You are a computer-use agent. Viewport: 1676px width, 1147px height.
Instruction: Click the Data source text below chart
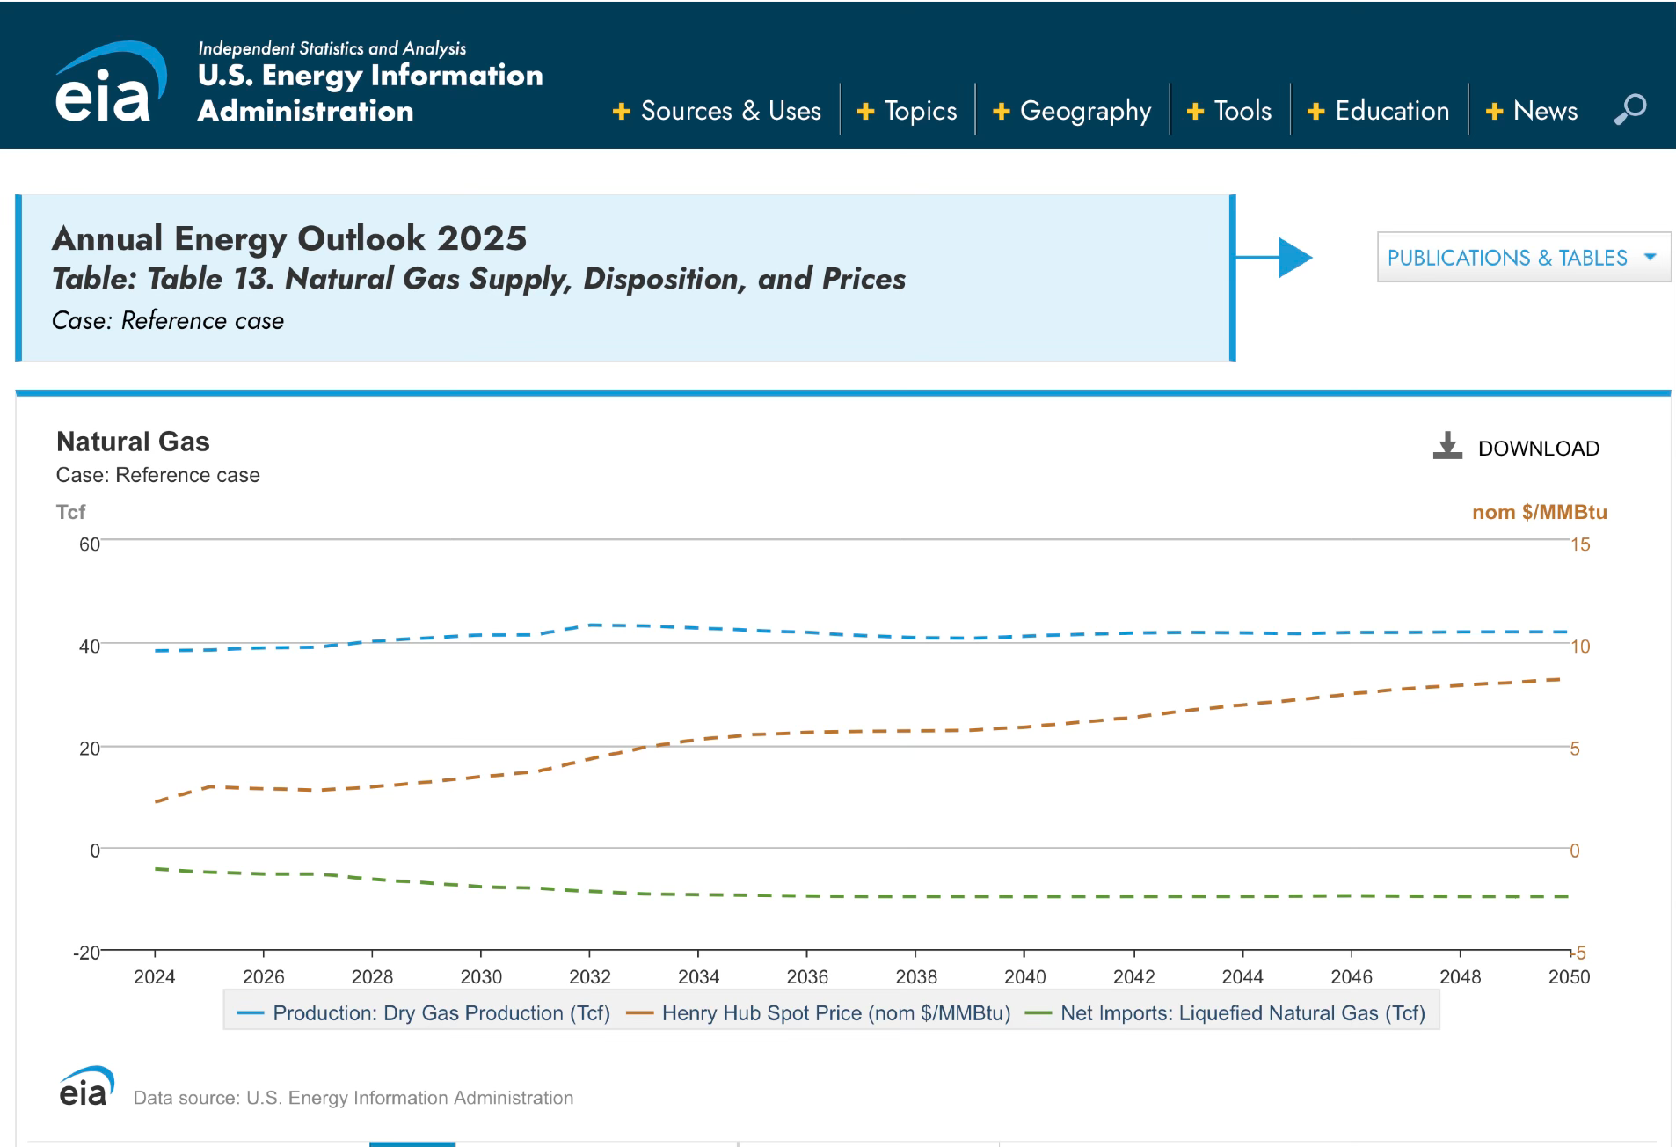(x=353, y=1098)
